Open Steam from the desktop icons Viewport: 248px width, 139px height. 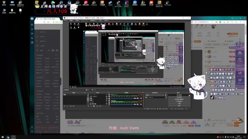coord(110,3)
